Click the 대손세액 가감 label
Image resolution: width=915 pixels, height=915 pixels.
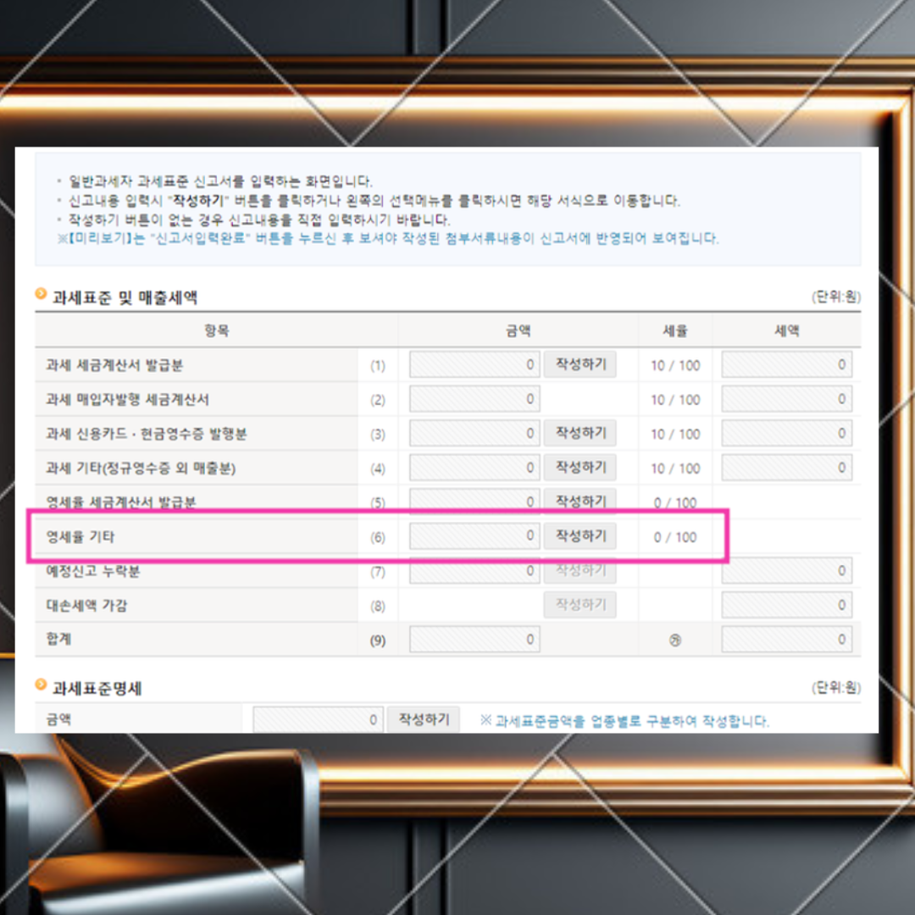tap(86, 606)
